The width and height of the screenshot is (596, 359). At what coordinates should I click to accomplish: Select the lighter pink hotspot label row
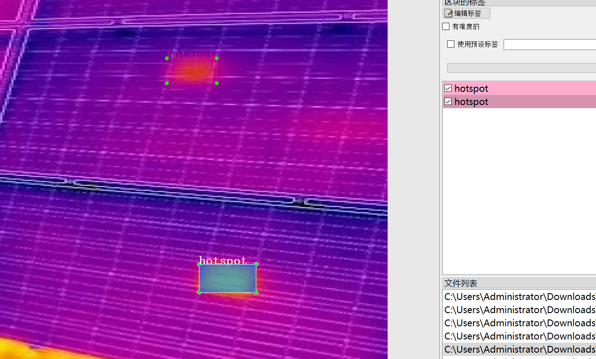pos(520,88)
